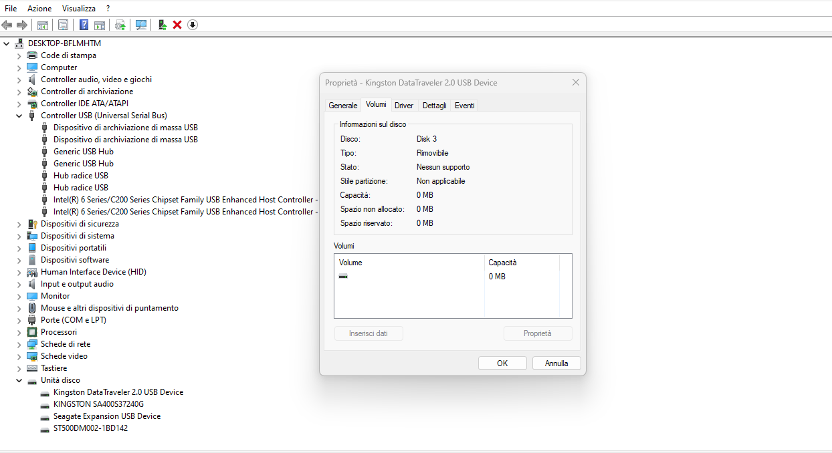Open the Azione menu
832x453 pixels.
[39, 9]
